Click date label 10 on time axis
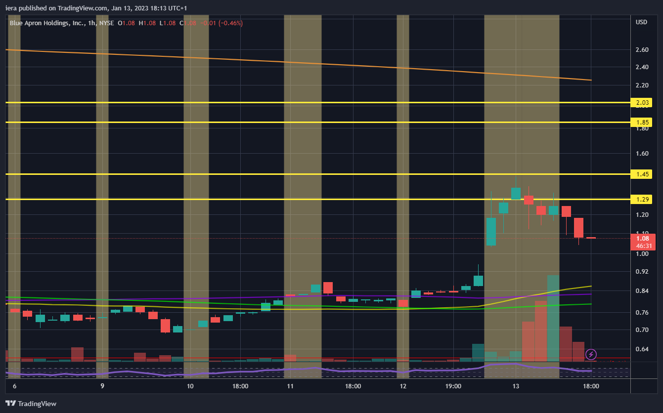The height and width of the screenshot is (413, 663). [189, 386]
